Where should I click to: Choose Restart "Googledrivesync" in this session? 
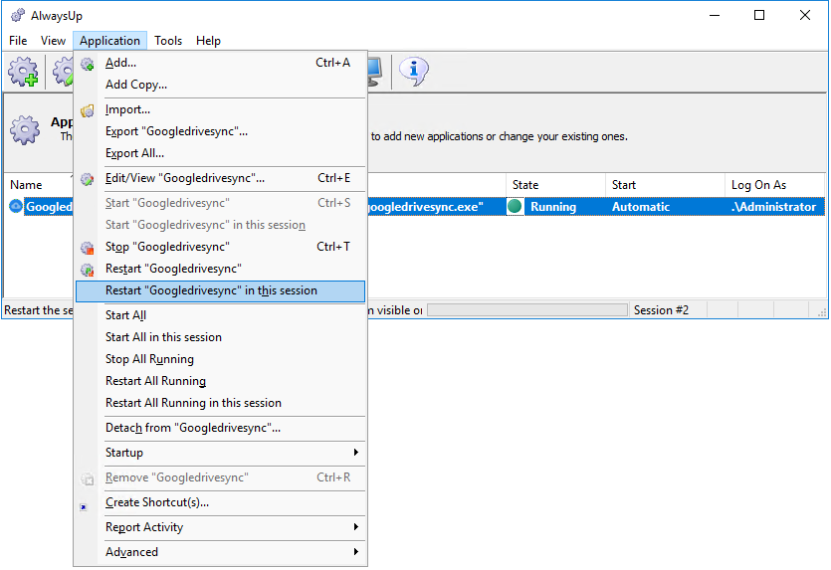coord(220,290)
